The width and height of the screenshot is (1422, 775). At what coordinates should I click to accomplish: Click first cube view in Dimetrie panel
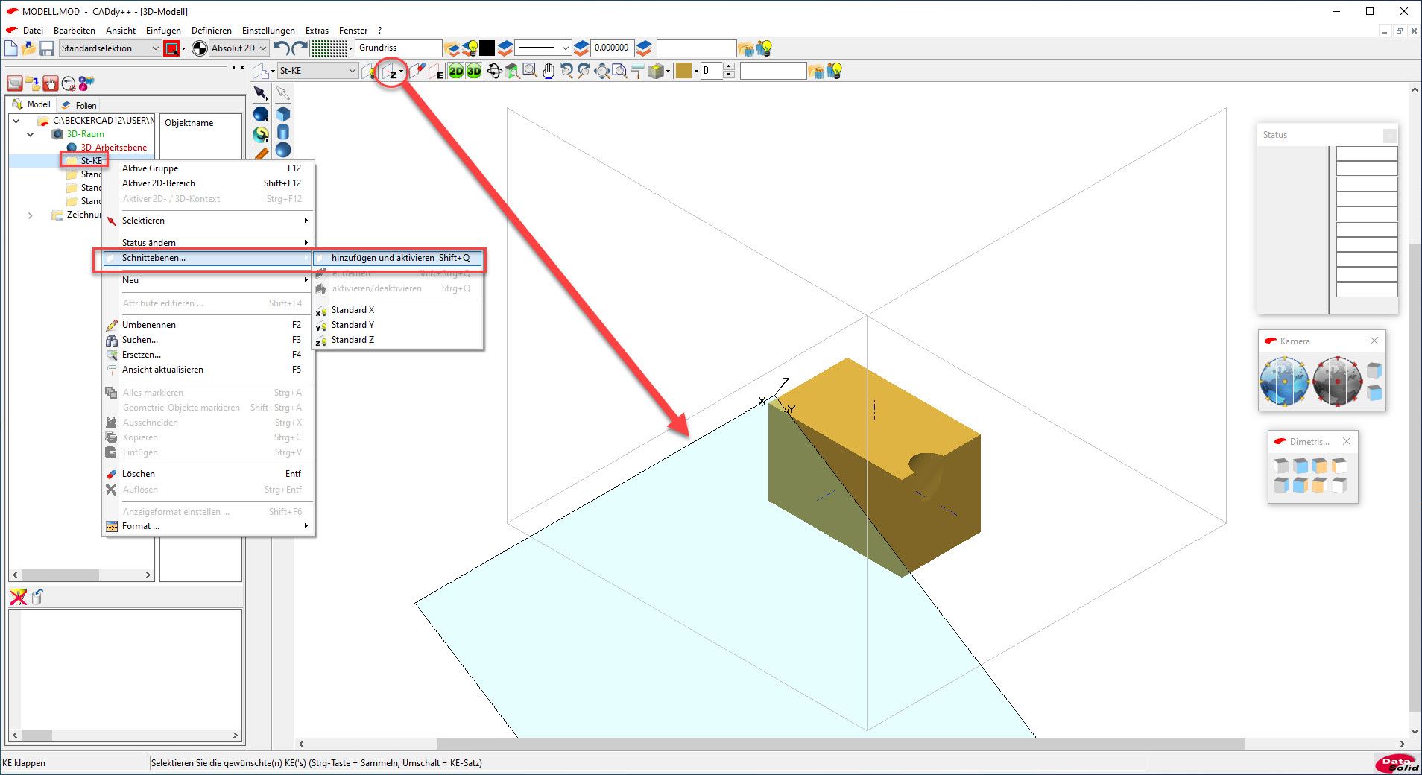point(1281,466)
